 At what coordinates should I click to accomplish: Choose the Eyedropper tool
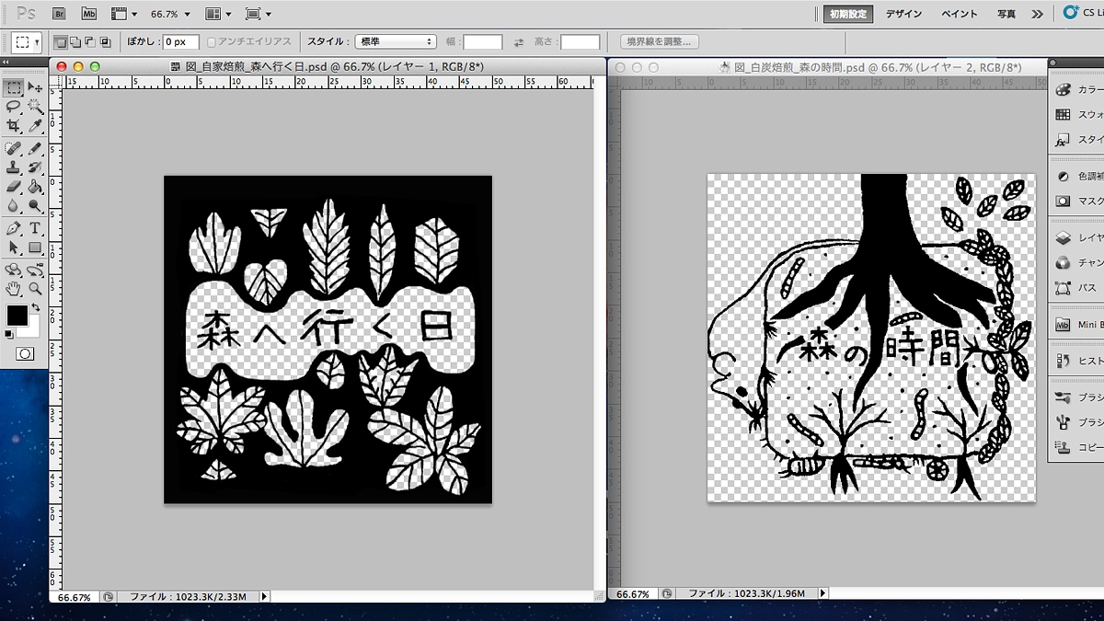(35, 126)
